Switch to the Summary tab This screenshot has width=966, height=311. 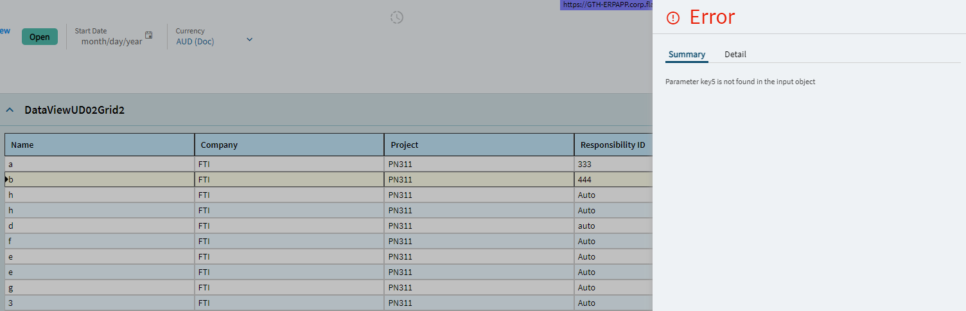tap(687, 55)
